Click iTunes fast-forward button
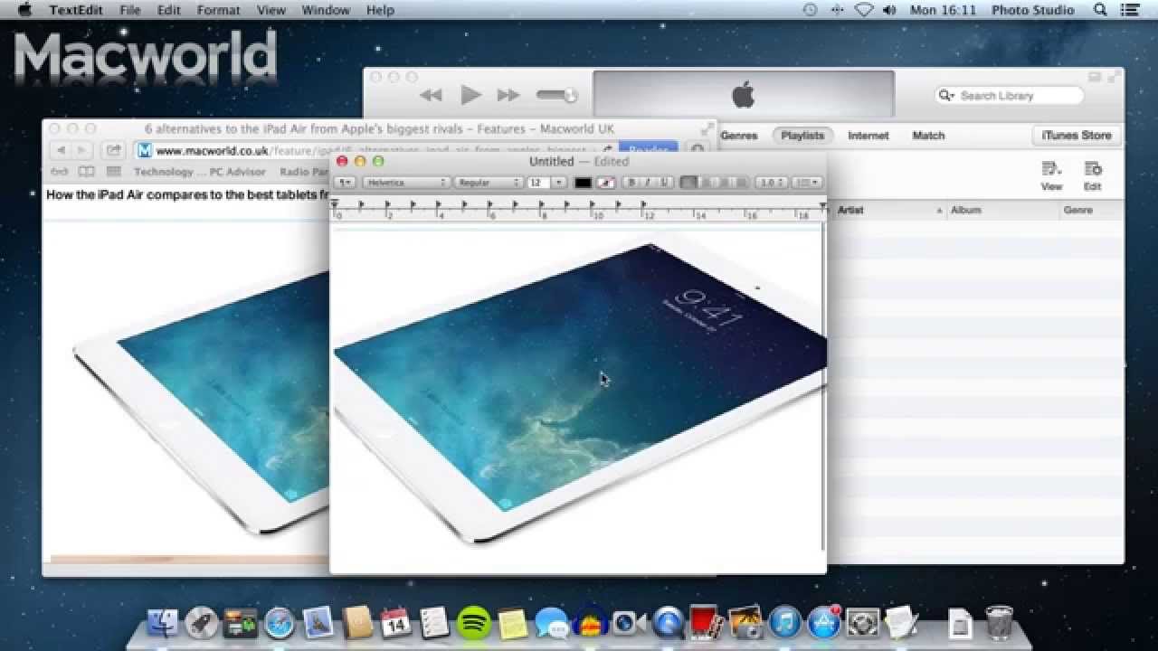1158x651 pixels. tap(509, 95)
